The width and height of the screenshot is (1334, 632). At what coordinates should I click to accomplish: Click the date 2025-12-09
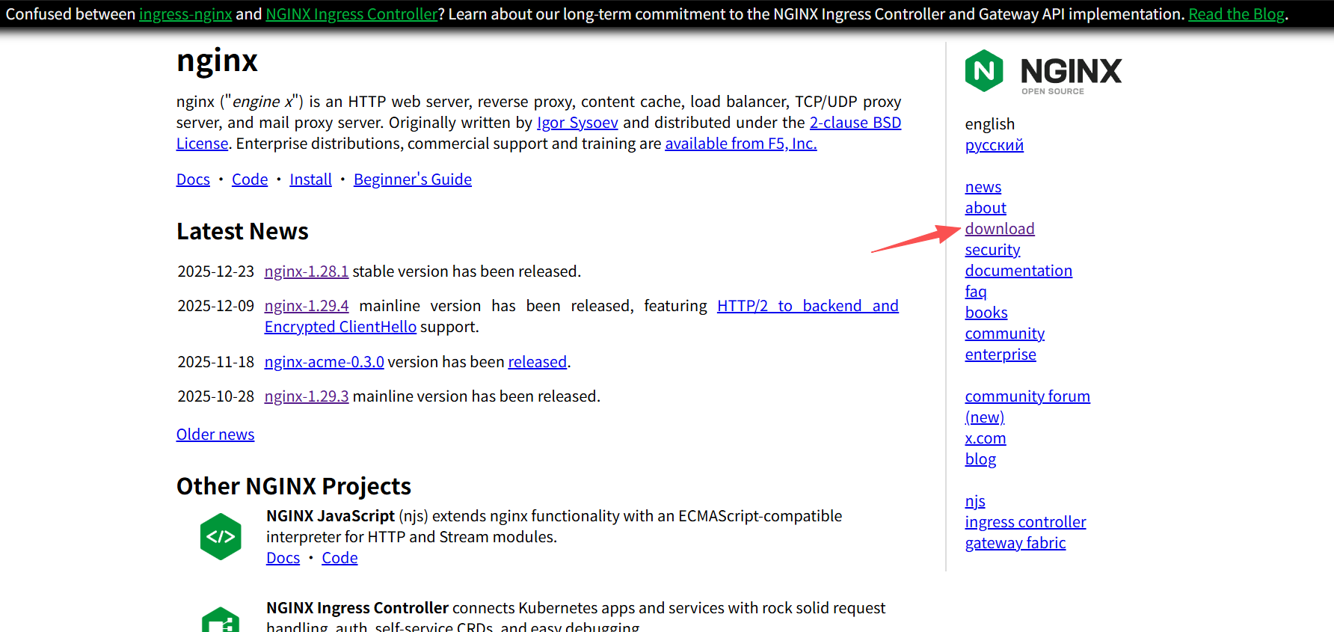pyautogui.click(x=215, y=306)
